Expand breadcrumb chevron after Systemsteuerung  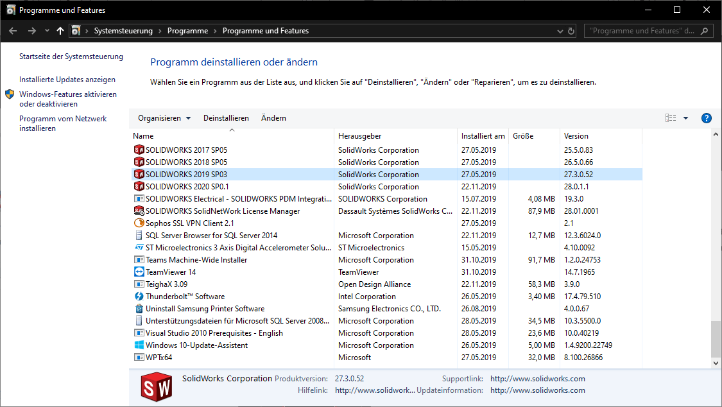(160, 31)
